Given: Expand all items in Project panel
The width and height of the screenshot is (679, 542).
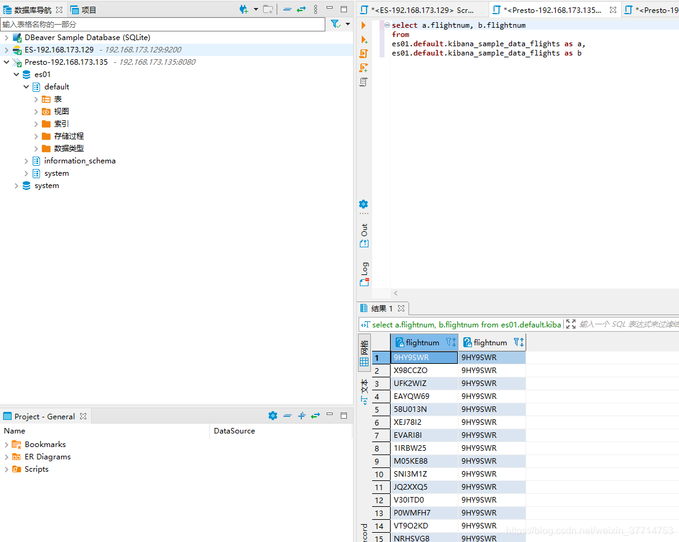Looking at the screenshot, I should (x=302, y=416).
